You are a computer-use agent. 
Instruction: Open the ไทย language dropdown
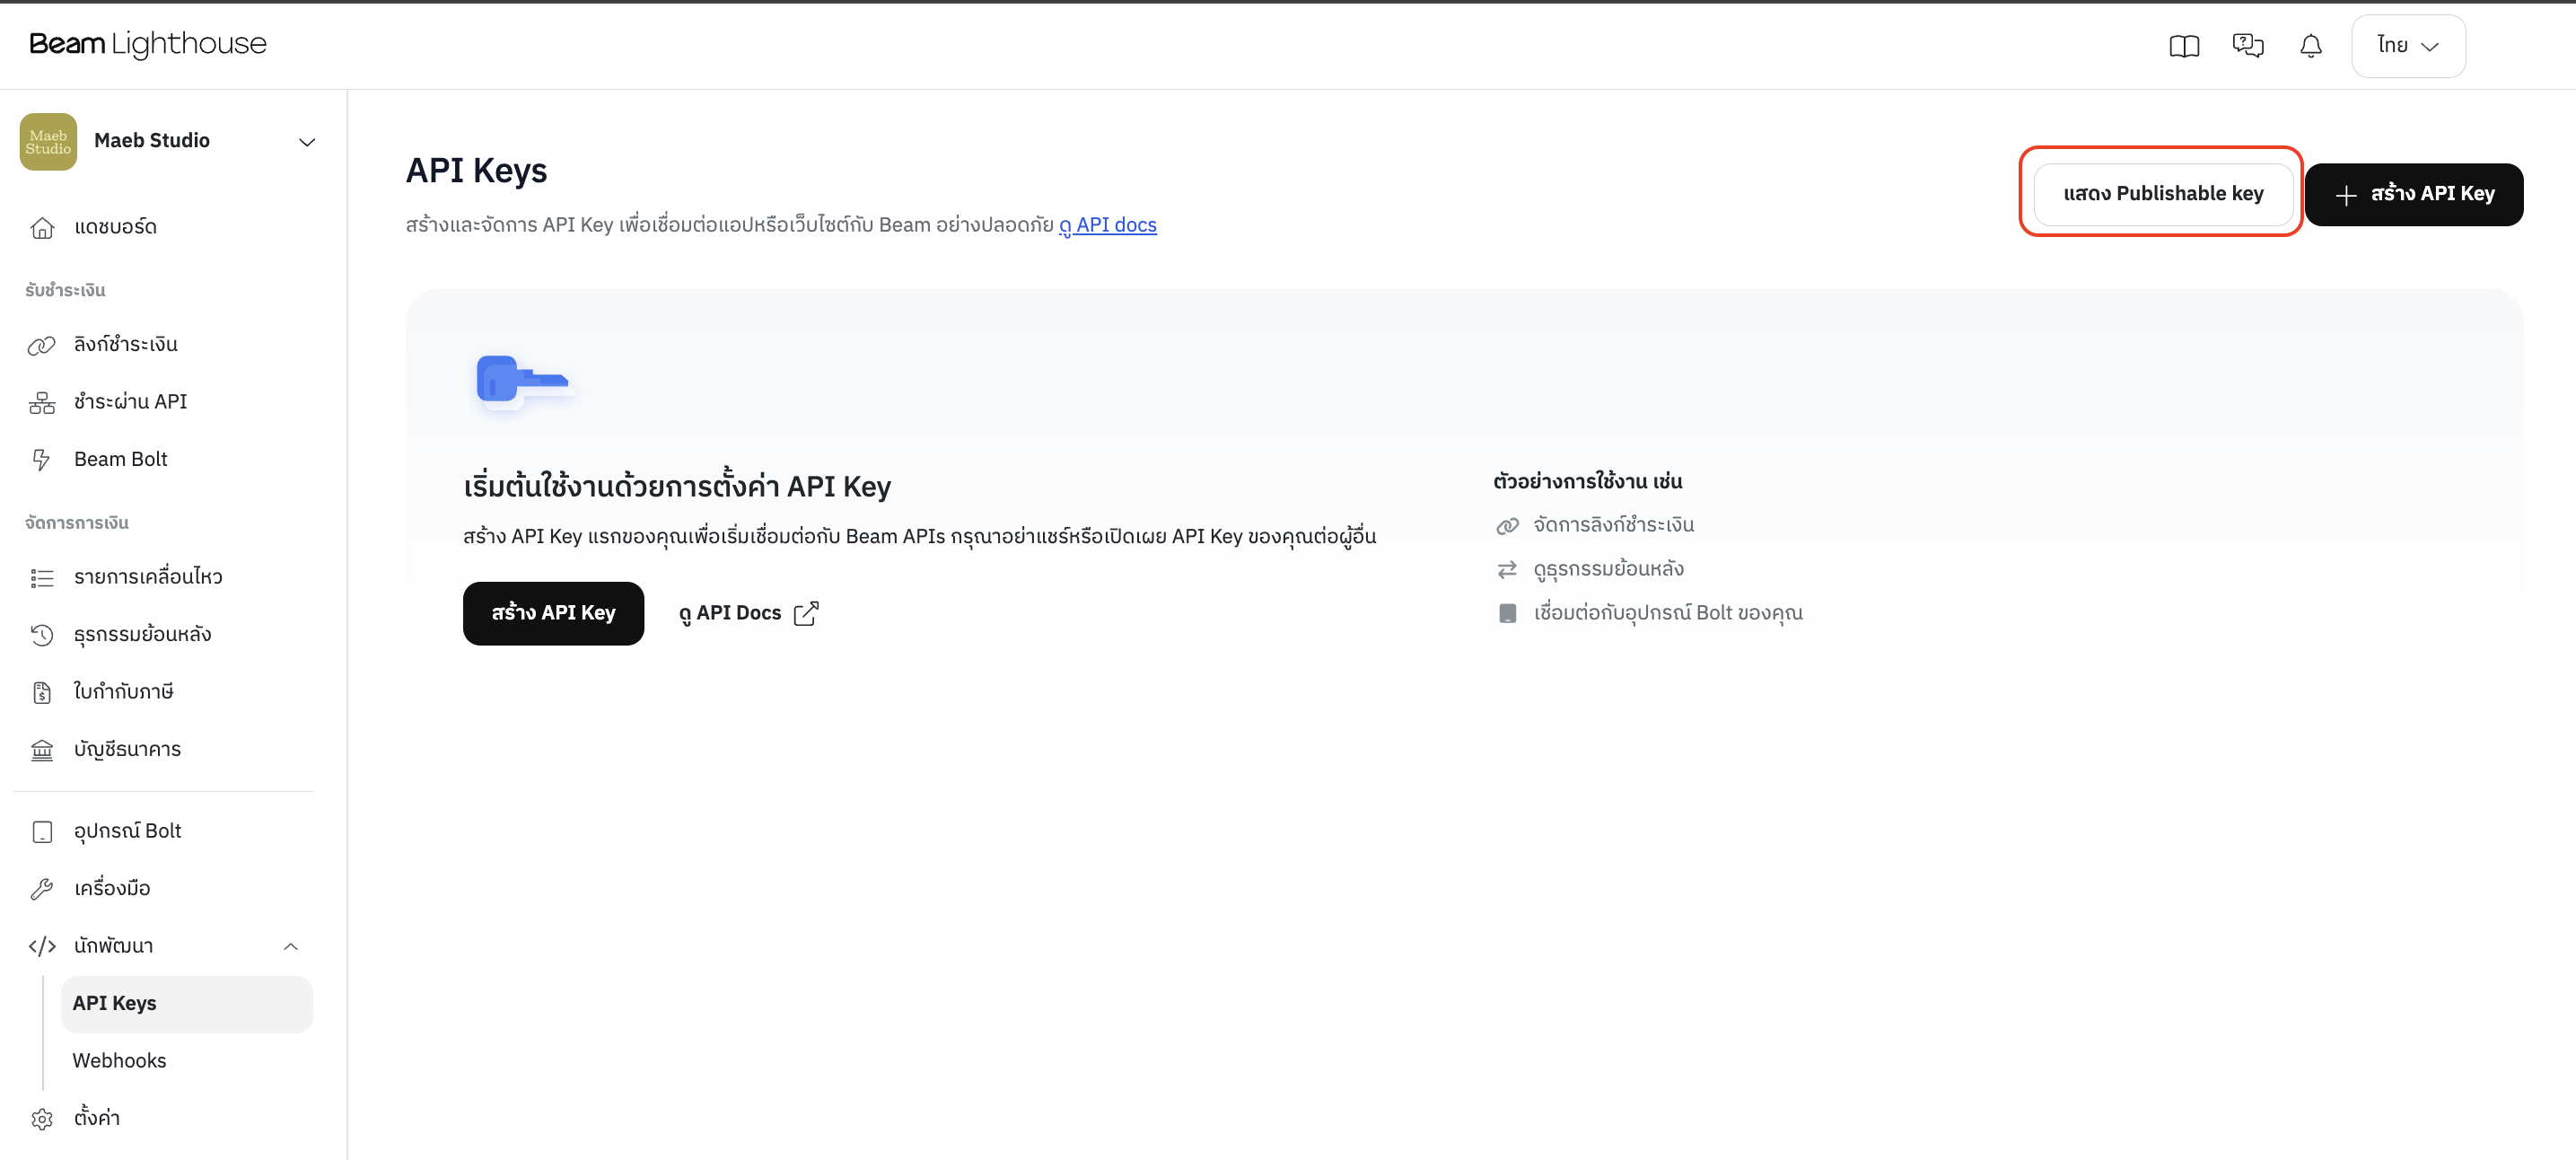point(2408,46)
